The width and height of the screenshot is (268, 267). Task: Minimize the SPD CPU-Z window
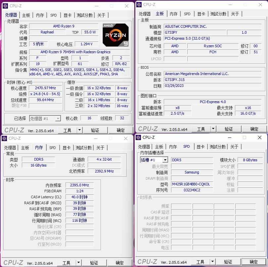[230, 137]
